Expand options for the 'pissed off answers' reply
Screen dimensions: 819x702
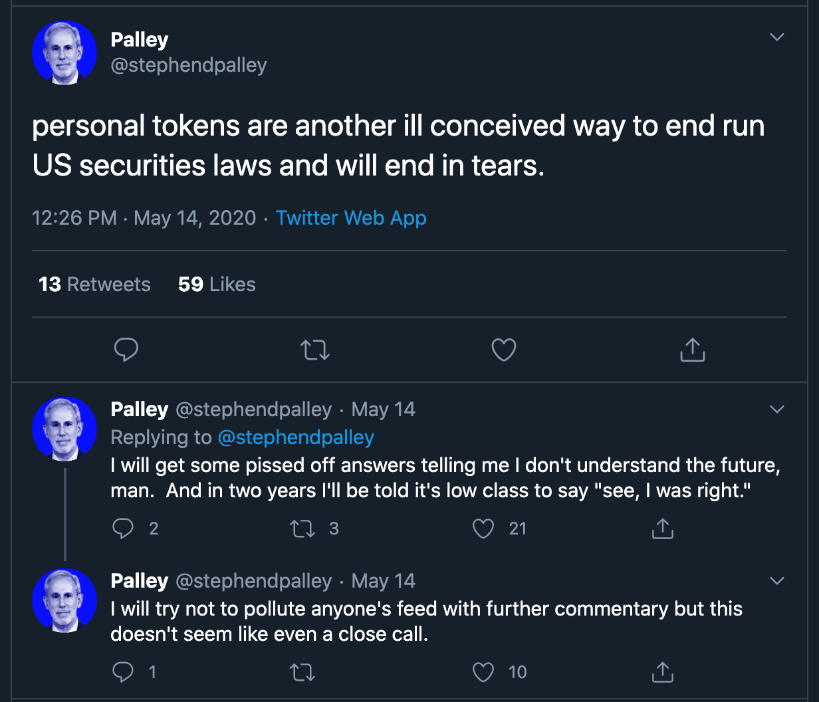point(776,409)
